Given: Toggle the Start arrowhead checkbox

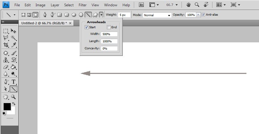Looking at the screenshot, I should coord(86,27).
